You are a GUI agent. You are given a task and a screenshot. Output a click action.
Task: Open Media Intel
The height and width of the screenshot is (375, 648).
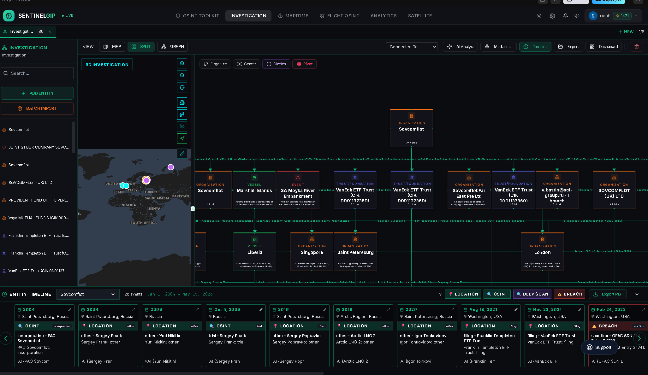click(498, 47)
